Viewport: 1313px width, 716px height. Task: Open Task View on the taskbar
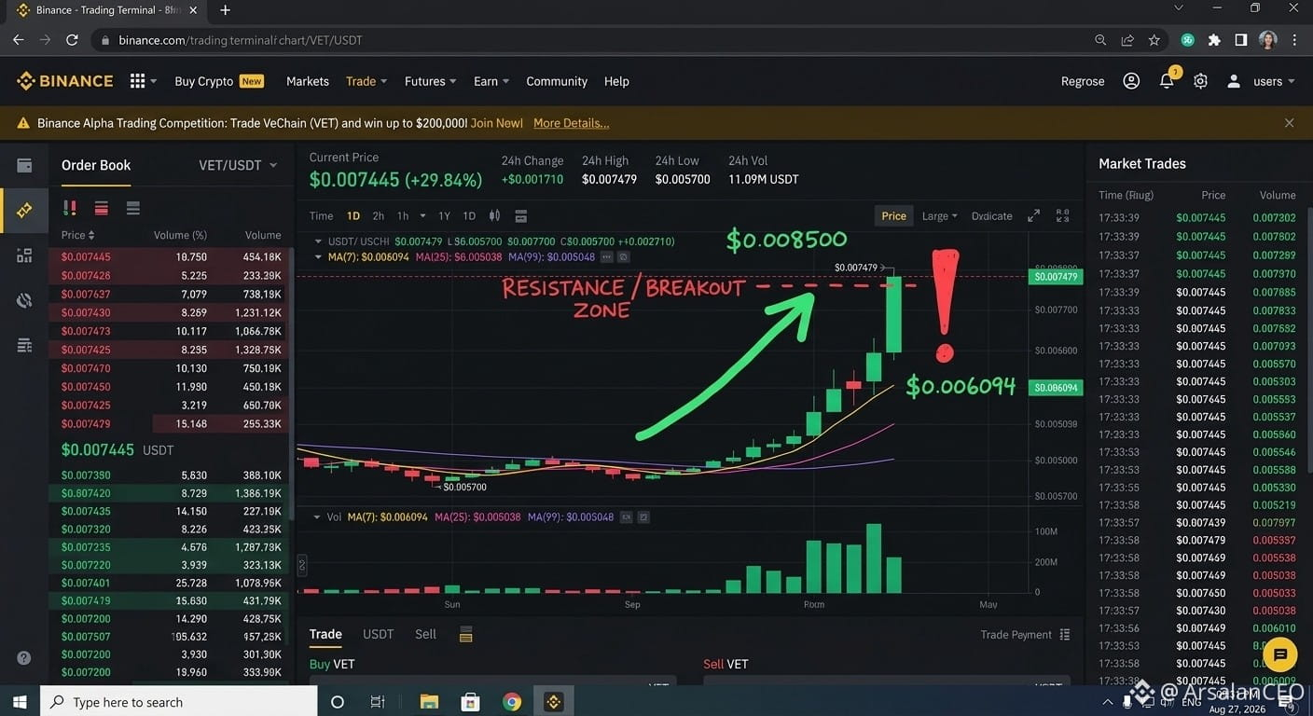click(x=378, y=702)
